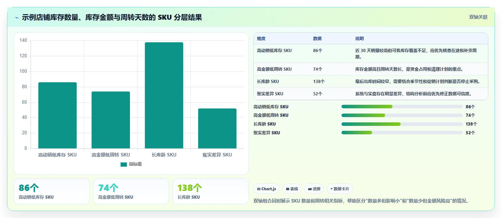Viewport: 502px width, 218px height.
Task: Click the 138个 value beside the progress bar
Action: 471,124
